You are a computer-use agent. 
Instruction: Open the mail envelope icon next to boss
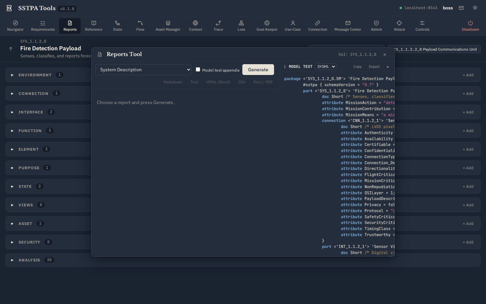(461, 8)
